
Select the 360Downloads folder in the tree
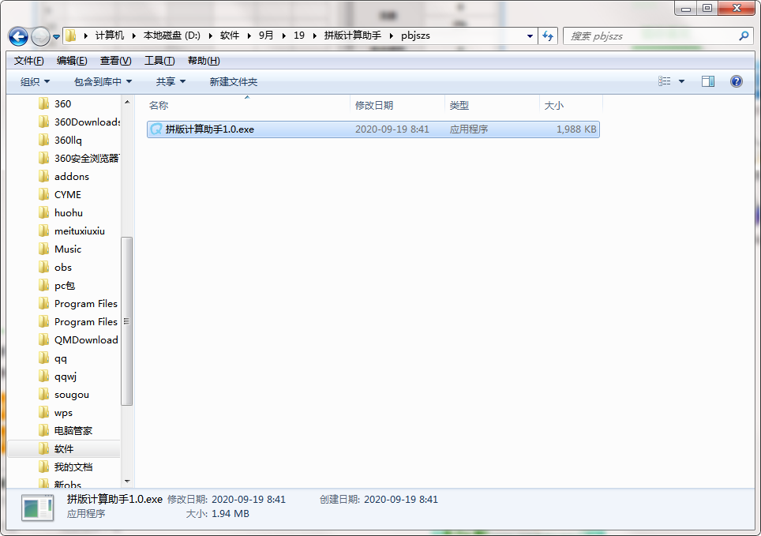[88, 122]
